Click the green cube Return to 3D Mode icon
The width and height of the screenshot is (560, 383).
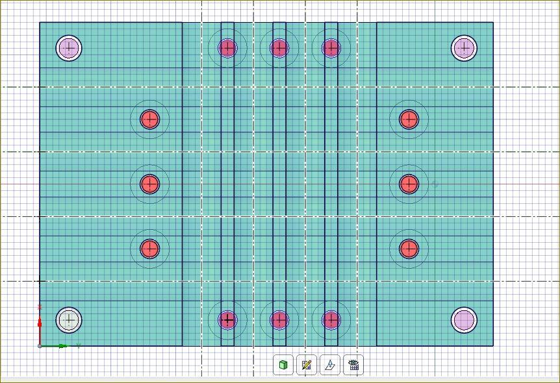(283, 365)
